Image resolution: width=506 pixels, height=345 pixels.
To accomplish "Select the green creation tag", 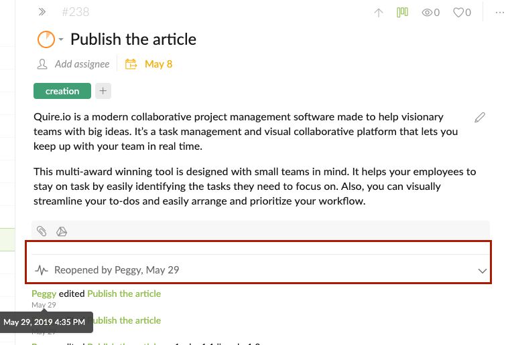I will point(62,91).
